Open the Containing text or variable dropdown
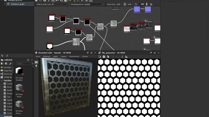Viewport: 209px width, 117px height. click(x=97, y=4)
